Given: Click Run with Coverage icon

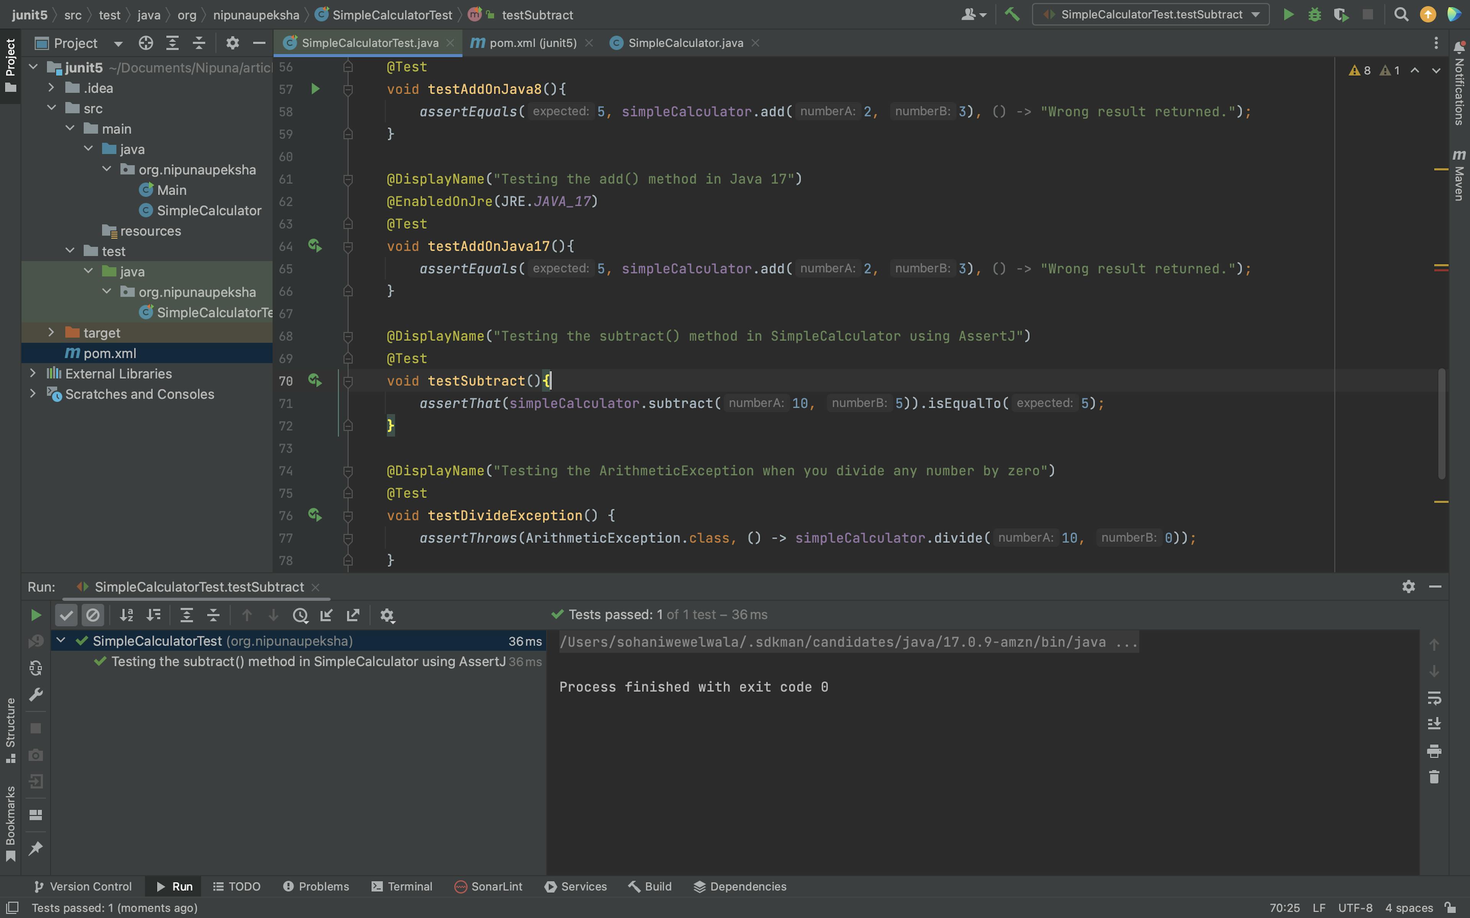Looking at the screenshot, I should click(x=1341, y=15).
